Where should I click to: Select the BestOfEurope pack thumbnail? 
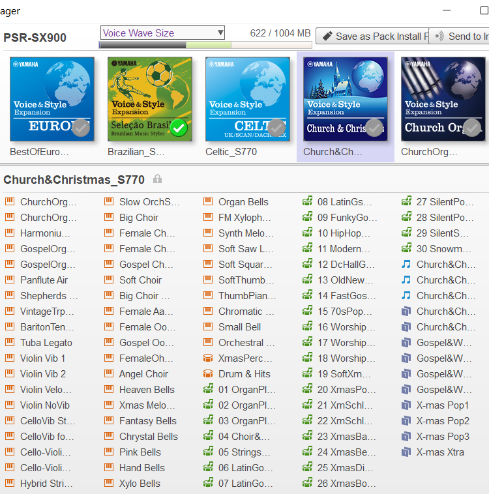click(x=52, y=99)
